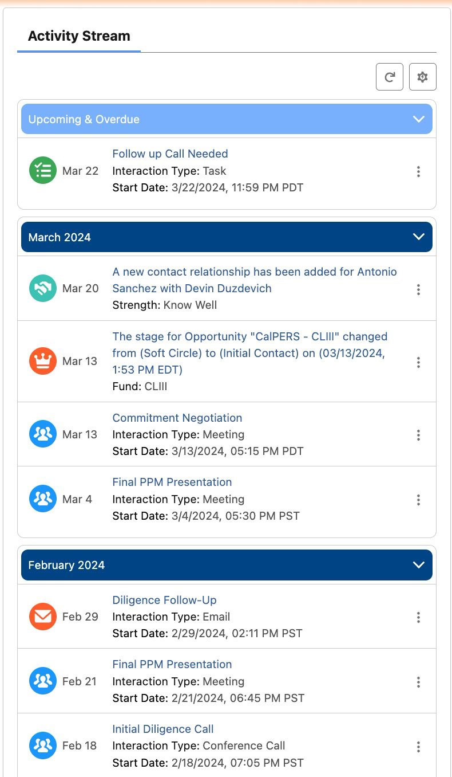This screenshot has height=777, width=452.
Task: Collapse the February 2024 section
Action: coord(419,565)
